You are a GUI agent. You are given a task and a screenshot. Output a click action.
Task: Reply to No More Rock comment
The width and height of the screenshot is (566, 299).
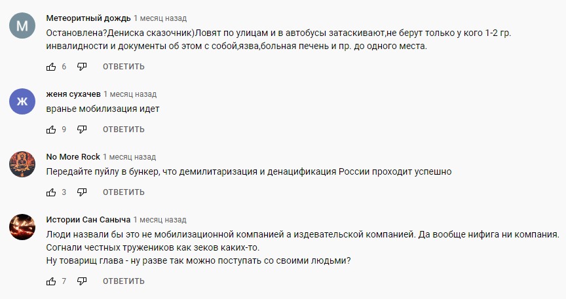pyautogui.click(x=123, y=192)
